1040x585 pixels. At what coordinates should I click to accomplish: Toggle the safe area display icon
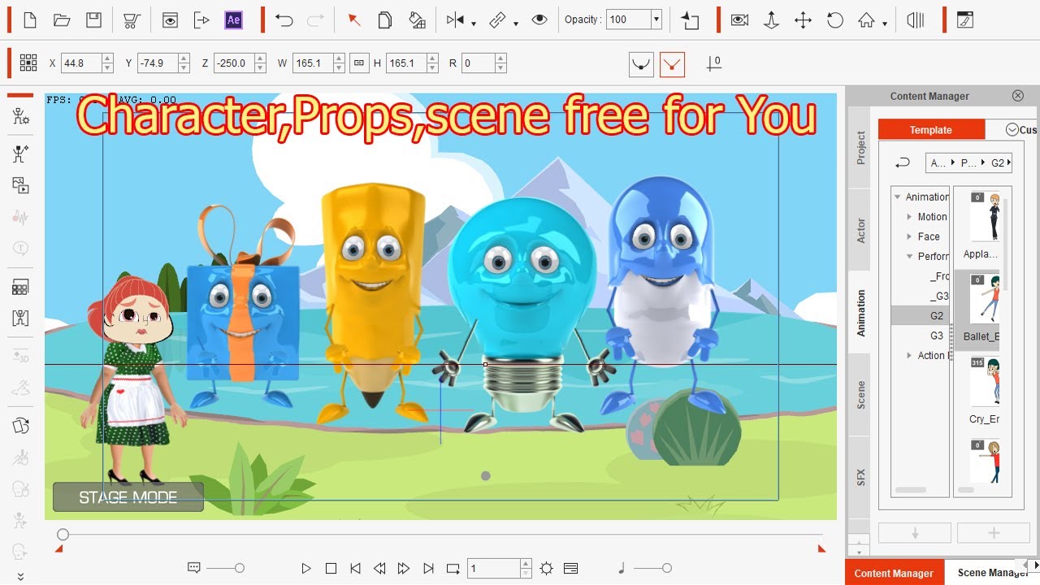coord(916,20)
